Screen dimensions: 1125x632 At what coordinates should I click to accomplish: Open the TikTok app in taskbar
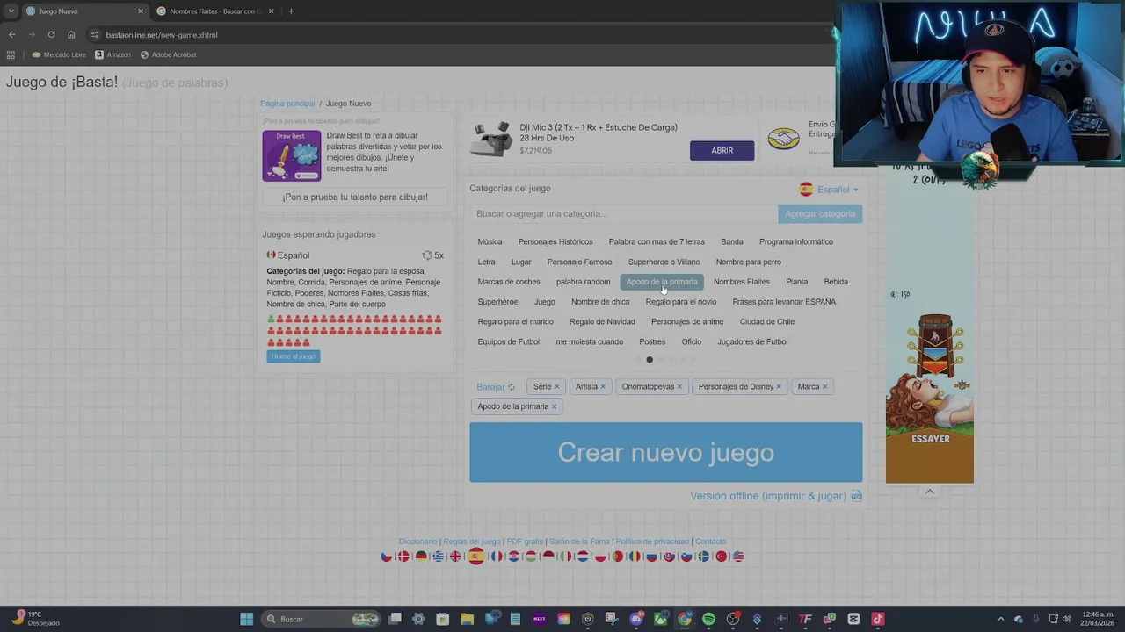coord(877,619)
